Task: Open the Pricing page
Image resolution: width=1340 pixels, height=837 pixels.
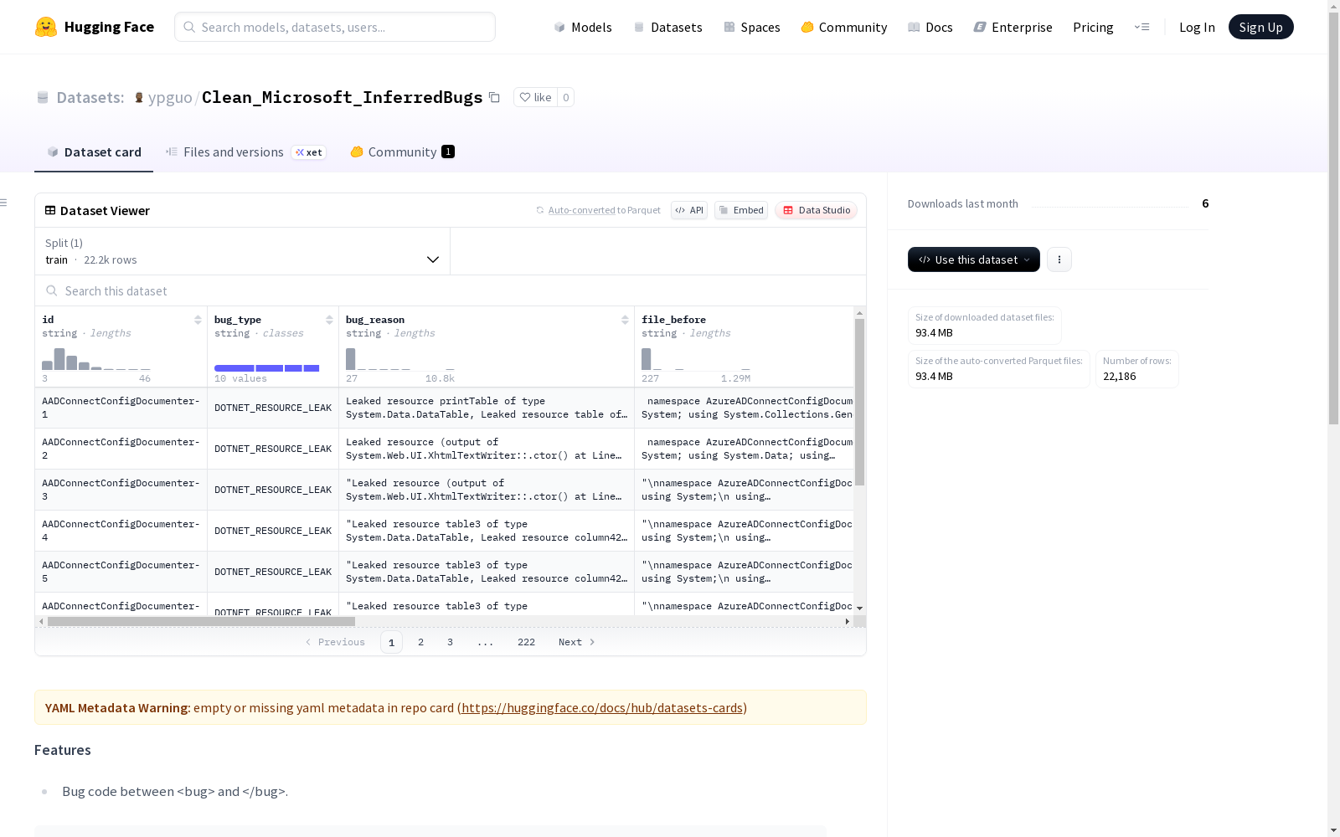Action: (1093, 27)
